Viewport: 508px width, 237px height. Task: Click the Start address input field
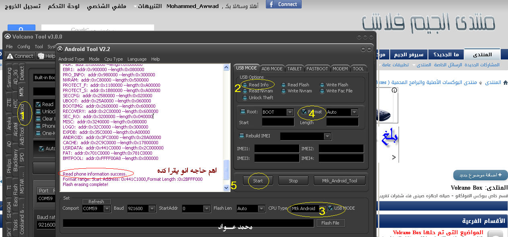(278, 122)
